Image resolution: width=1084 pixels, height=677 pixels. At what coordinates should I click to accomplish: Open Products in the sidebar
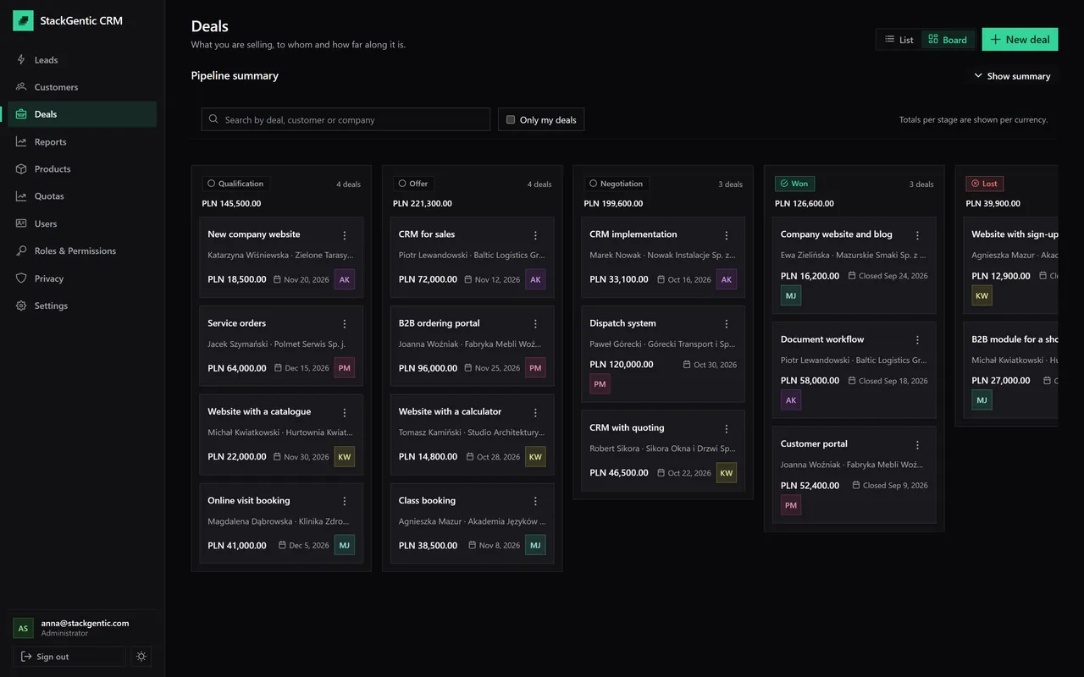[82, 169]
